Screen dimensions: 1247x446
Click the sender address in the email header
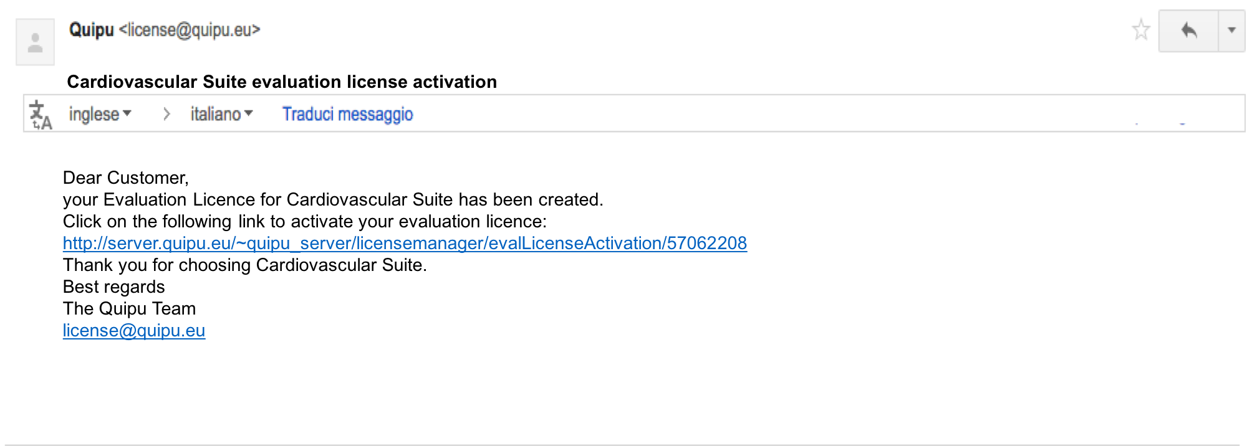click(x=190, y=30)
